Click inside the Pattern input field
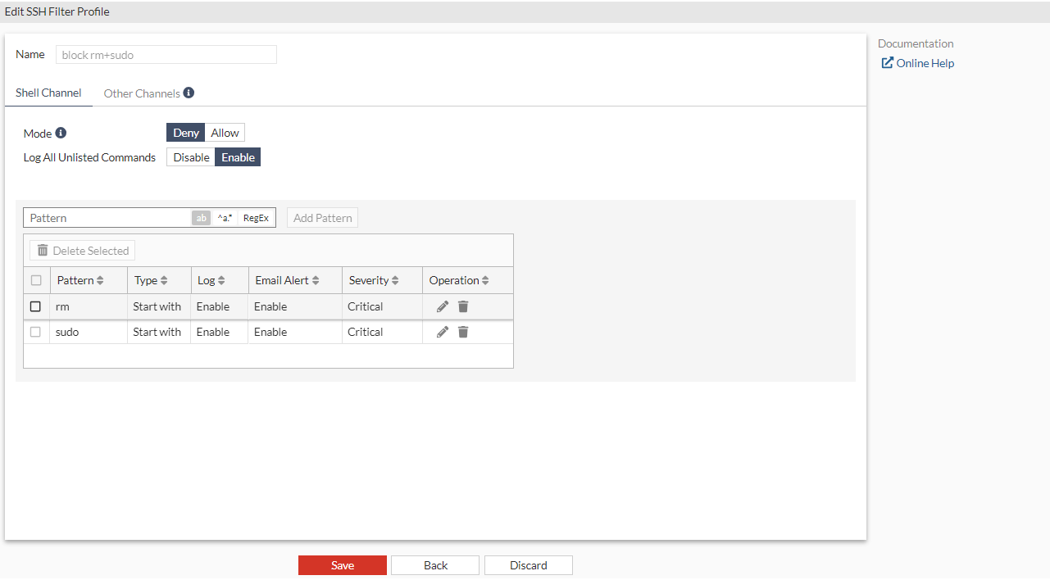The height and width of the screenshot is (580, 1050). pos(107,218)
